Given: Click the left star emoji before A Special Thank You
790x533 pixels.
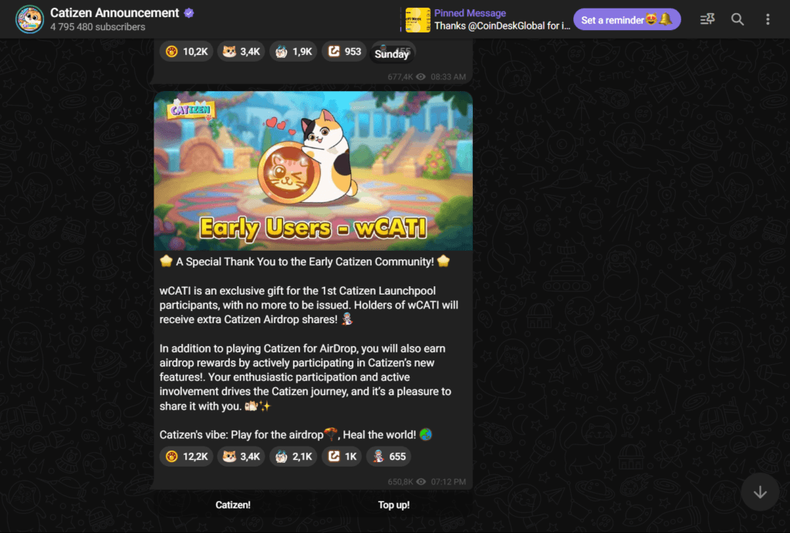Looking at the screenshot, I should pos(166,261).
